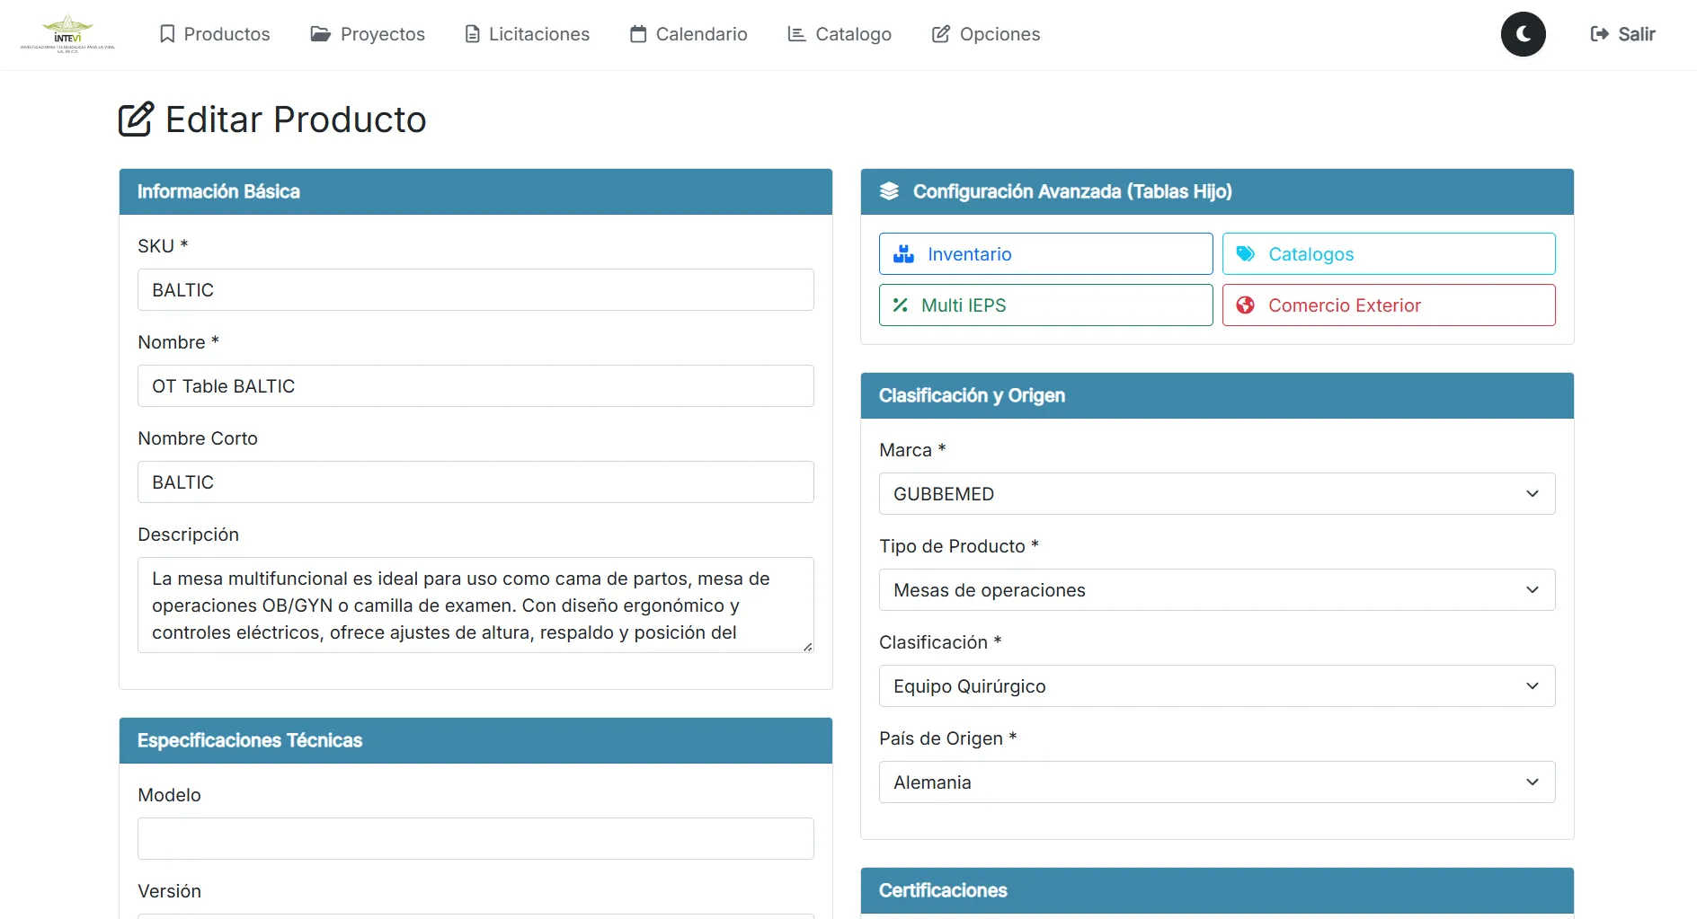Click the percent icon in Multi IEPS
This screenshot has width=1697, height=919.
coord(900,305)
